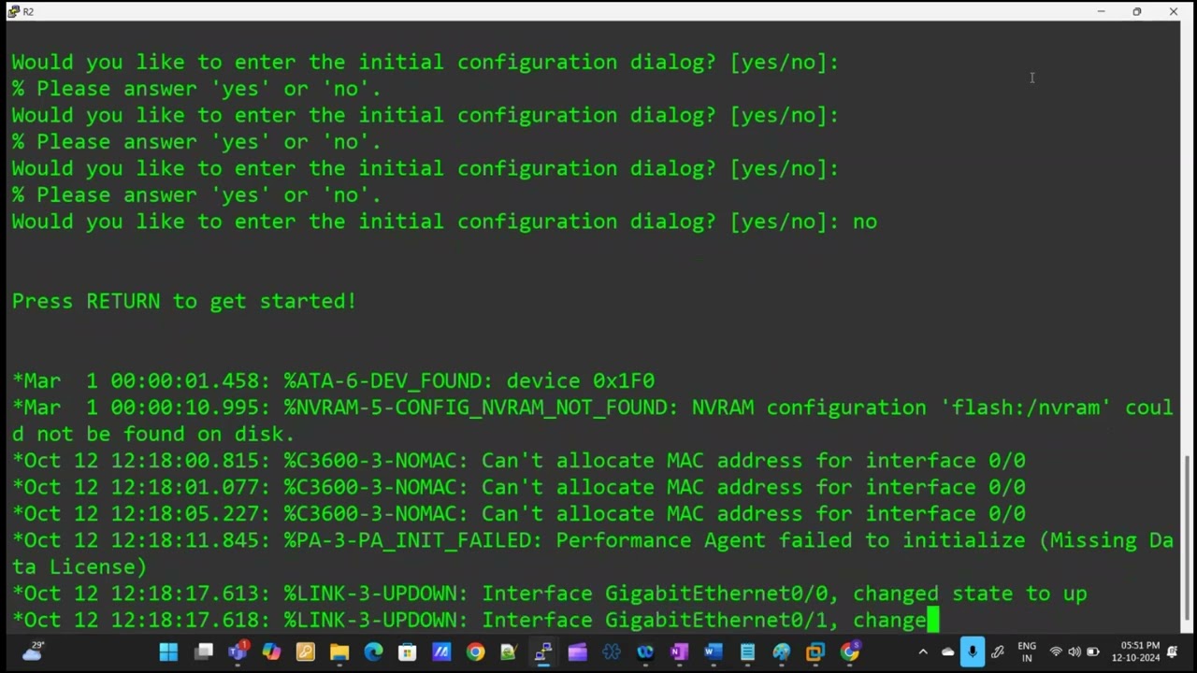
Task: Open the second Chrome profile window on the taskbar
Action: [x=849, y=652]
